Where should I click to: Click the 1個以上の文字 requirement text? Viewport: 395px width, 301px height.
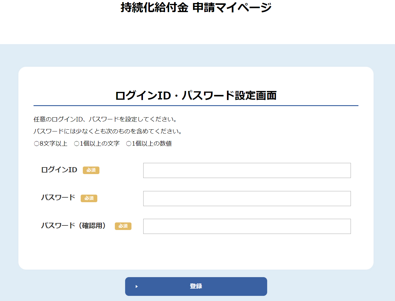97,144
